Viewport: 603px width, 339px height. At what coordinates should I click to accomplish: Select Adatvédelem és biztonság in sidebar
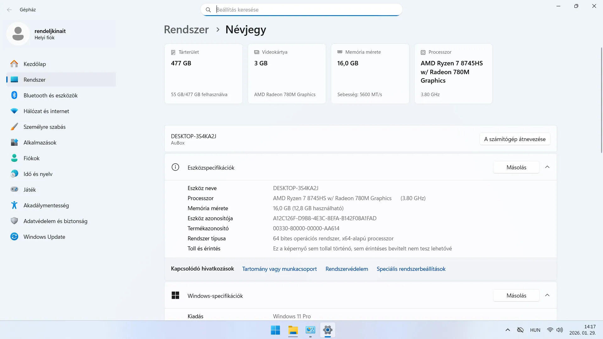click(x=61, y=221)
